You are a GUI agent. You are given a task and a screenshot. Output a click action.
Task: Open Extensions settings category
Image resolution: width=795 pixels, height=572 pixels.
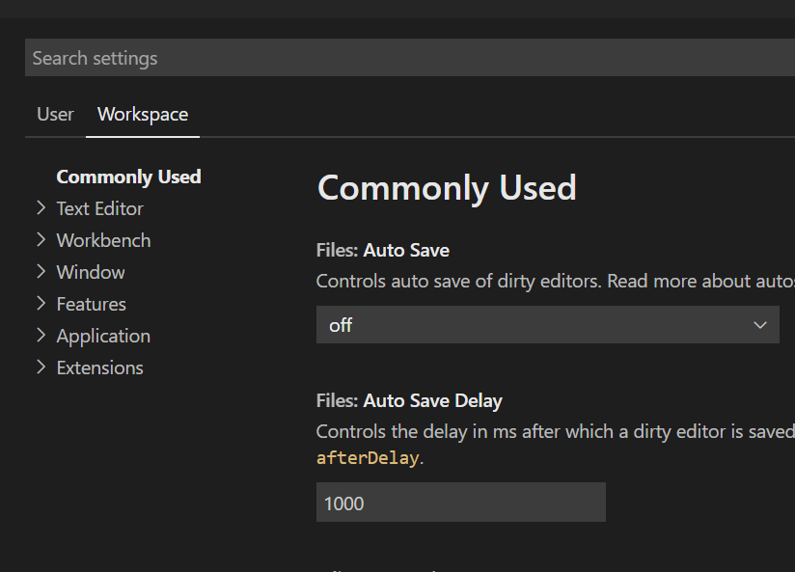pos(100,368)
